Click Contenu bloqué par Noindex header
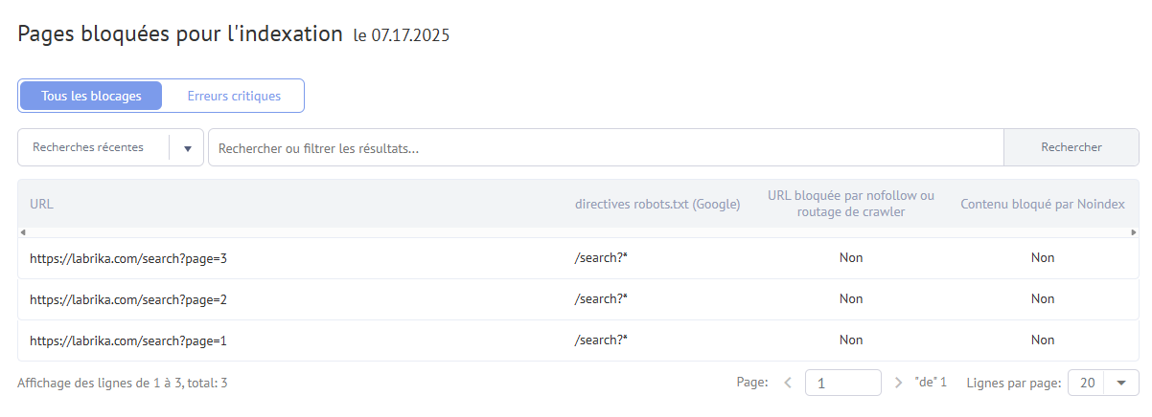The height and width of the screenshot is (417, 1152). [1043, 204]
